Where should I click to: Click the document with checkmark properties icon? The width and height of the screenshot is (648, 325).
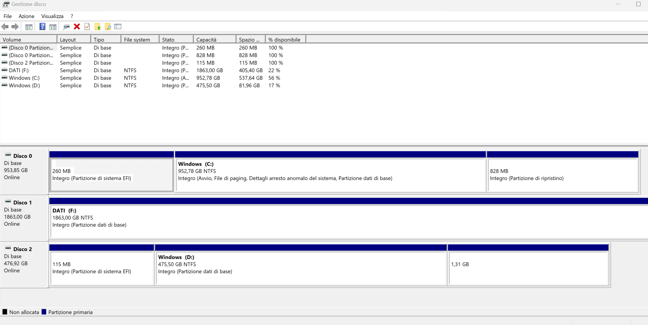click(87, 27)
